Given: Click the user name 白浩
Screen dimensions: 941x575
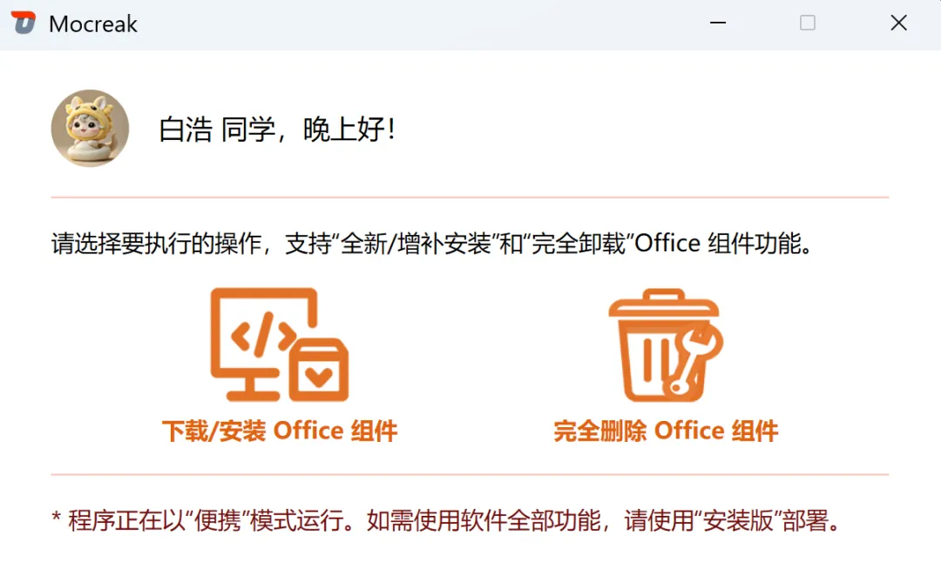Looking at the screenshot, I should coord(186,130).
